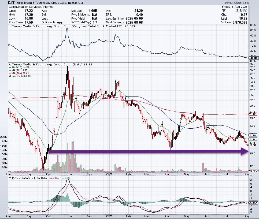Screen dimensions: 259x219
Task: Click the DJT ticker symbol
Action: [x=12, y=3]
